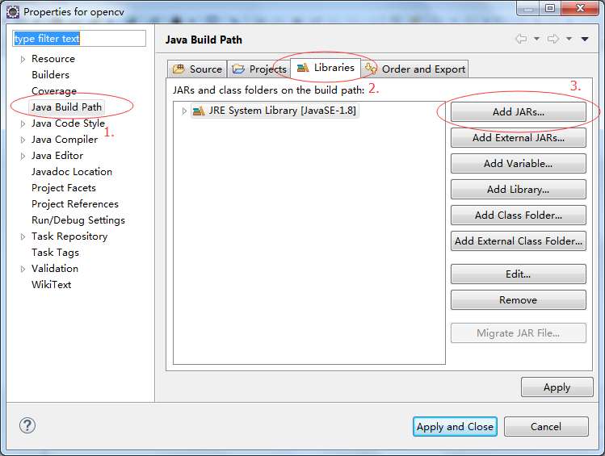
Task: Select Java Code Style tree item
Action: coord(69,123)
